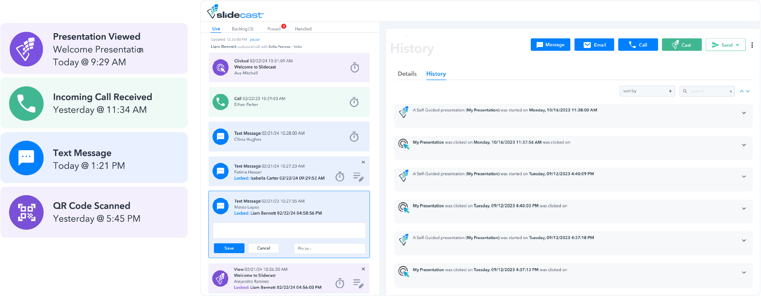This screenshot has height=296, width=761.
Task: Expand the Send button dropdown arrow
Action: 737,45
